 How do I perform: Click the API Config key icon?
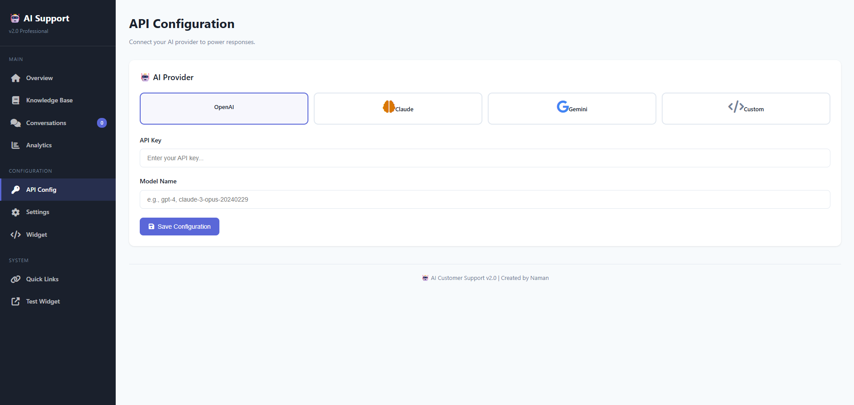16,190
